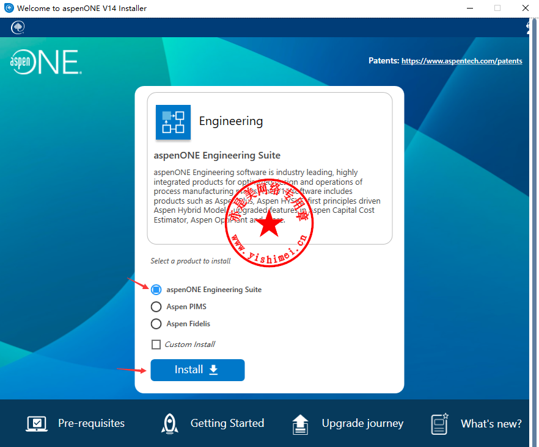
Task: Click the Engineering suite flowsheet icon
Action: pyautogui.click(x=174, y=123)
